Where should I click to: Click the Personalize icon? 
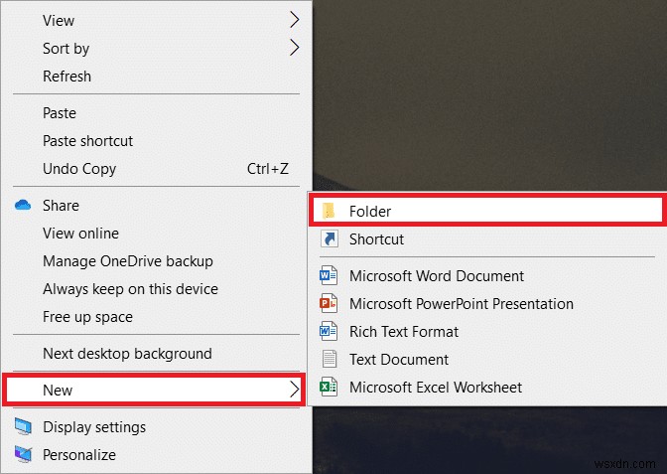tap(23, 455)
